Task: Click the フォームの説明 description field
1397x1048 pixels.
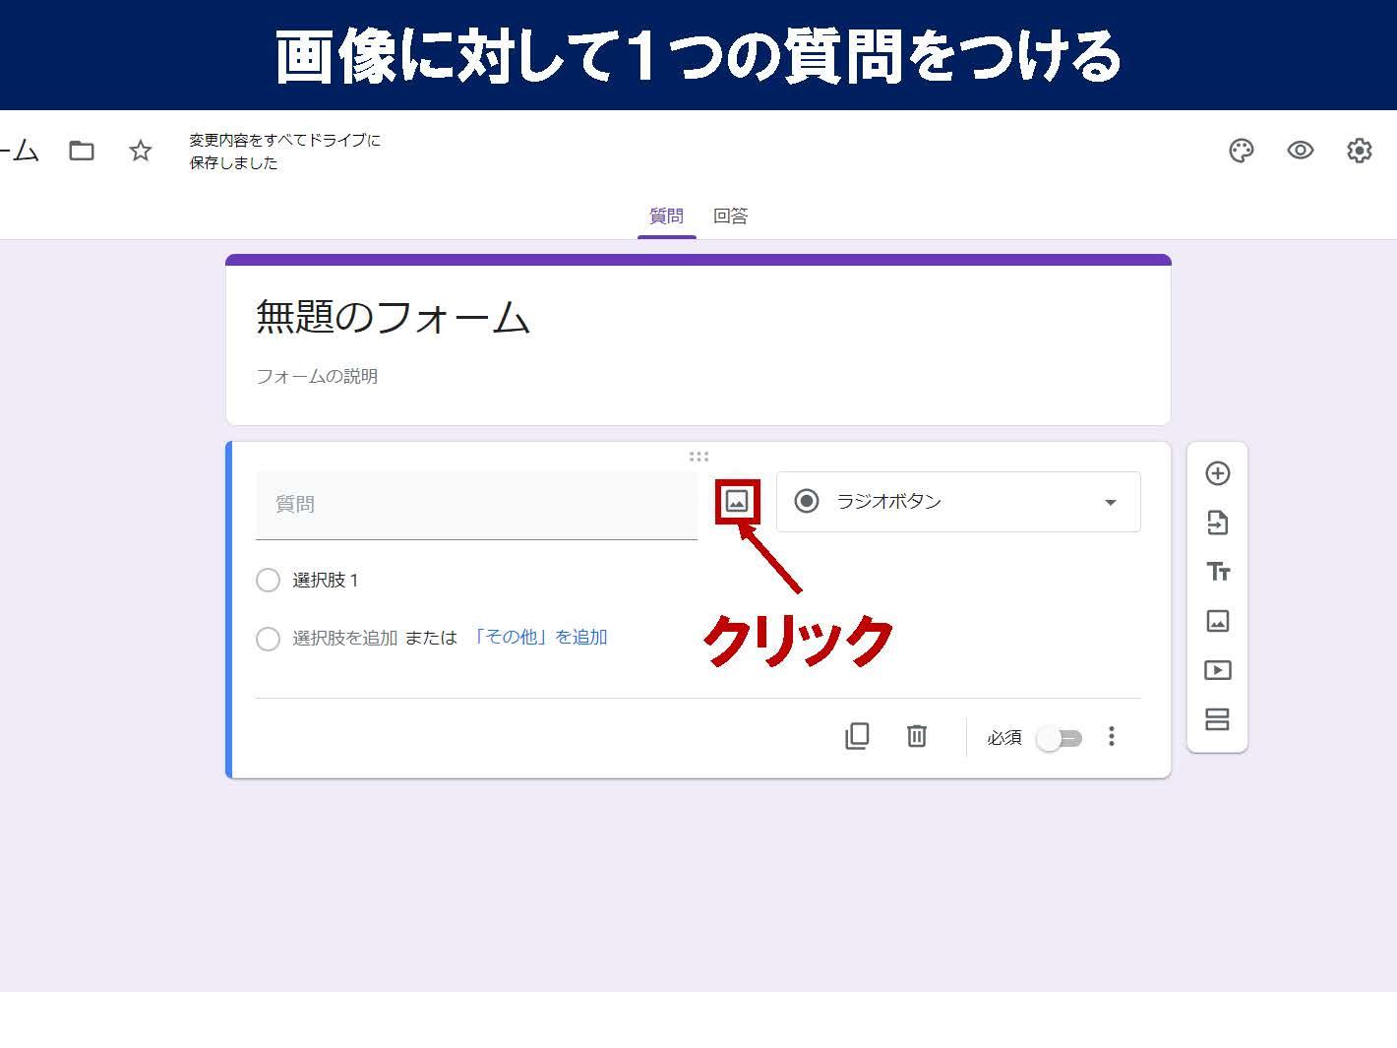Action: [x=317, y=376]
